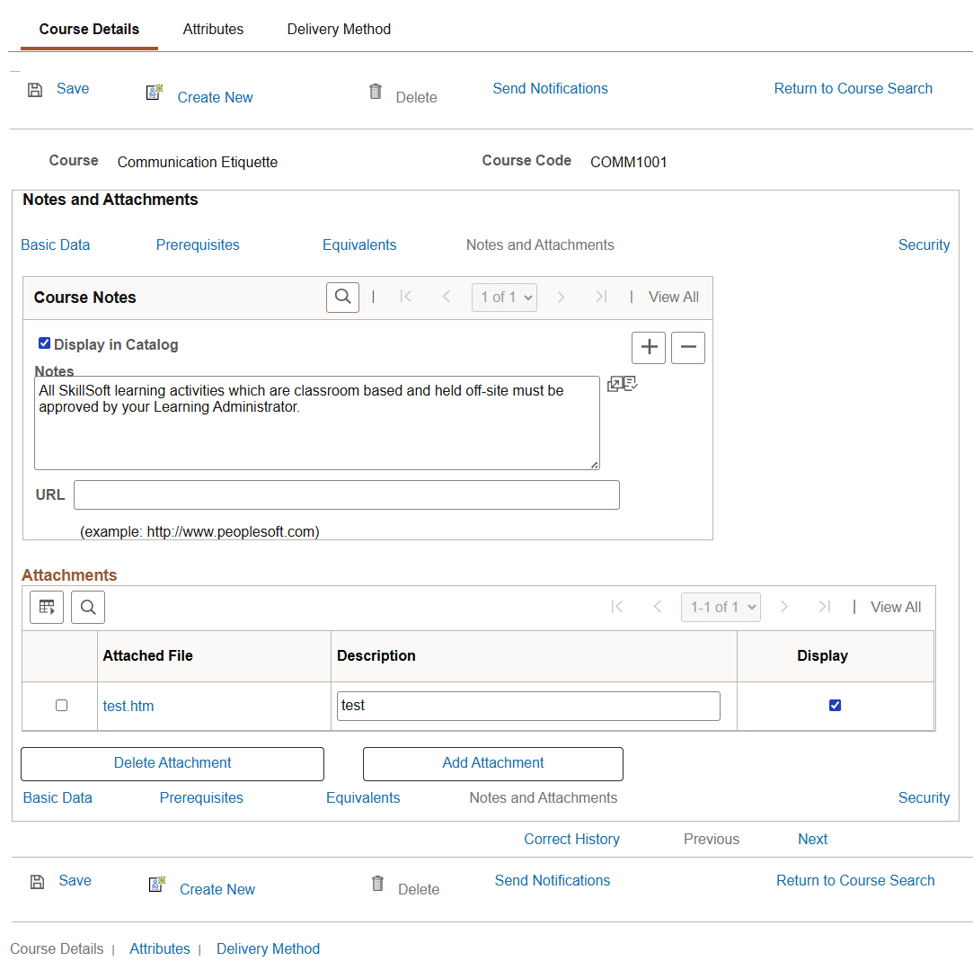This screenshot has height=970, width=973.
Task: Switch to the Course Details tab
Action: [x=89, y=29]
